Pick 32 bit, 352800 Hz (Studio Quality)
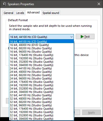This screenshot has height=121, width=103. pos(41,115)
